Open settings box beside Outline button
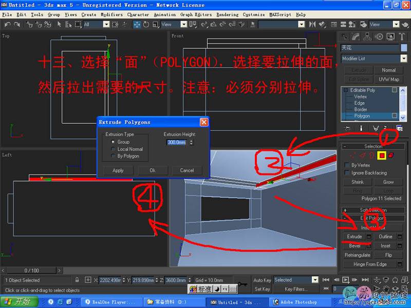The image size is (411, 308). (400, 237)
